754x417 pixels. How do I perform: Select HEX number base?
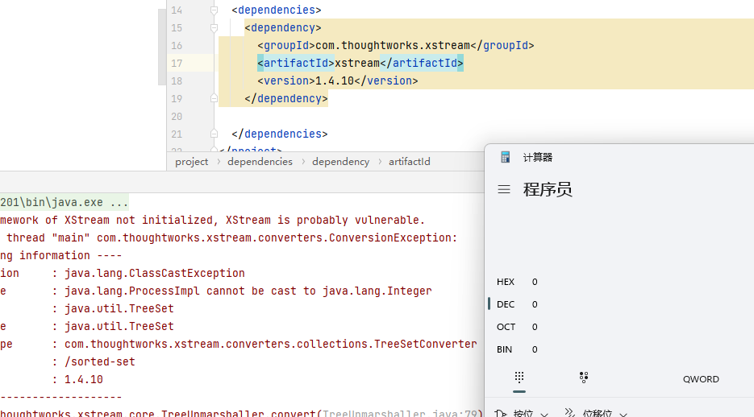point(506,282)
